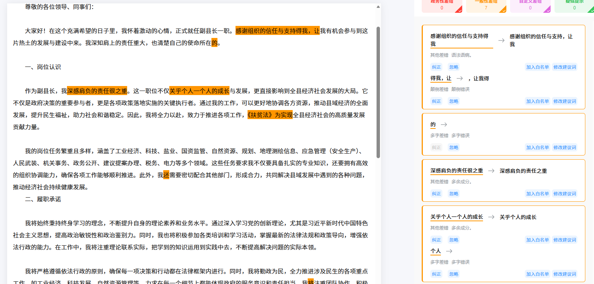Open 修改建议词 for the 语法语病 error
The height and width of the screenshot is (284, 594).
[564, 67]
